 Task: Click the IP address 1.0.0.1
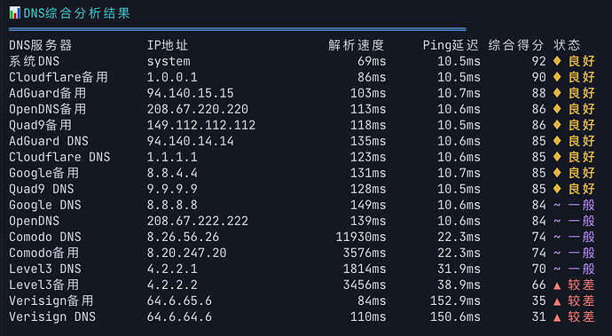click(x=172, y=77)
